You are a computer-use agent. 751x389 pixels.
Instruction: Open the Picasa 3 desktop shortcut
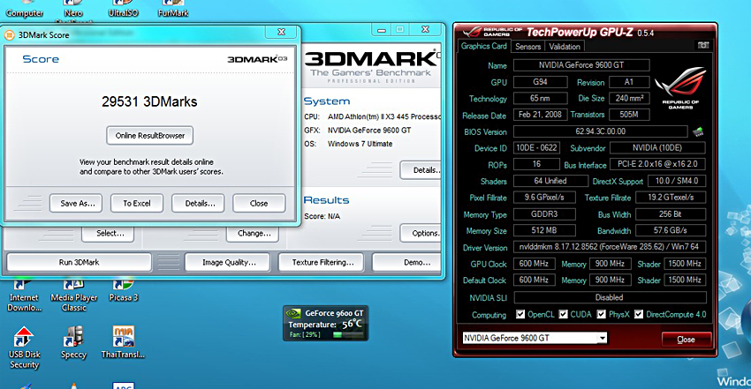pos(123,291)
